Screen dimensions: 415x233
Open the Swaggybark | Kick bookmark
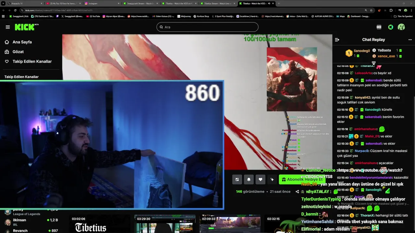tap(19, 16)
